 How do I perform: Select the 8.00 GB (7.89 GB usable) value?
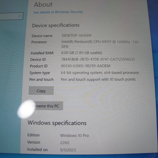coord(82,53)
